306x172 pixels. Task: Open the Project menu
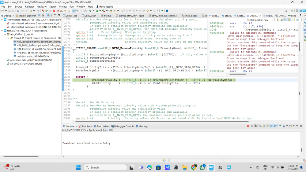click(x=63, y=7)
